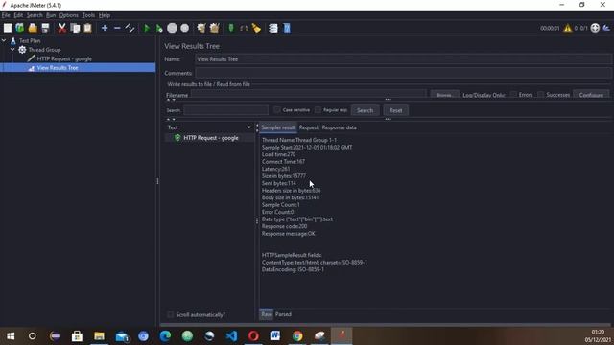Image resolution: width=614 pixels, height=345 pixels.
Task: Open Google Chrome from the taskbar
Action: click(297, 335)
